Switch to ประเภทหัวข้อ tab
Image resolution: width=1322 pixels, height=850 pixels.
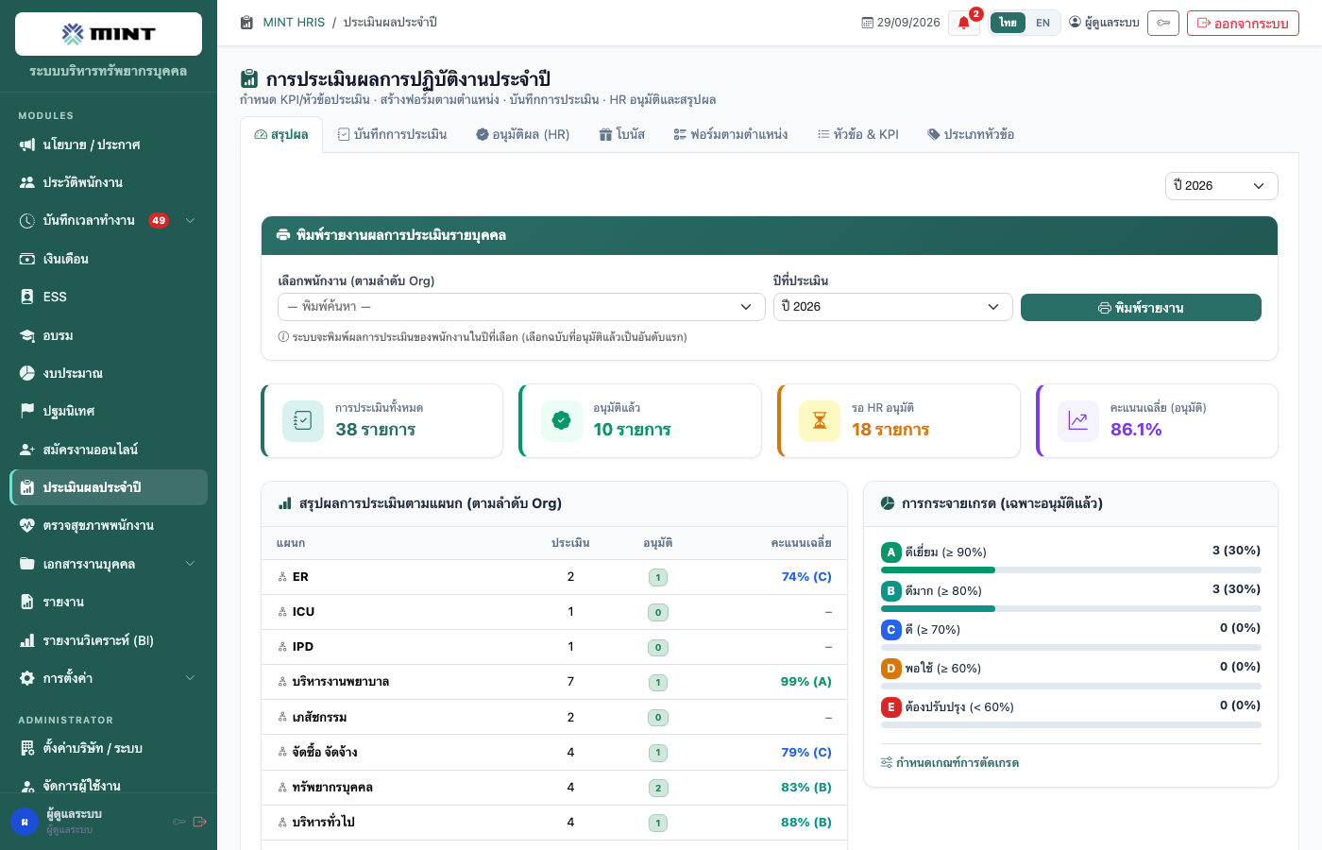coord(971,135)
